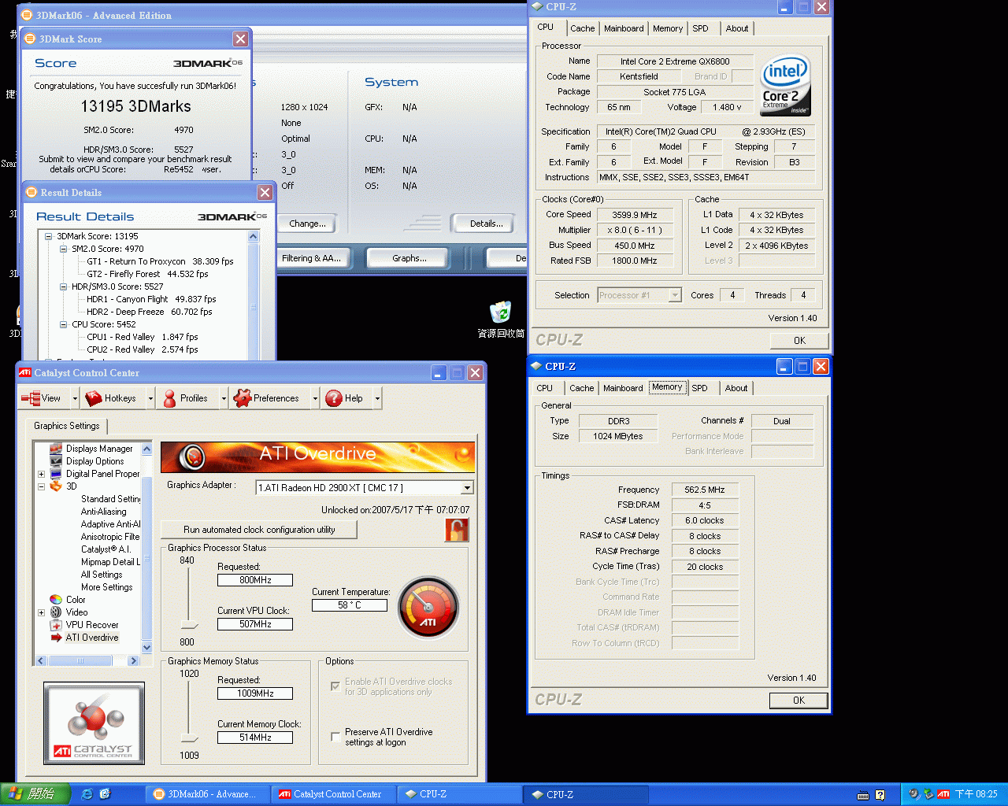
Task: Click the Graphics Memory clock slider handle
Action: [189, 738]
